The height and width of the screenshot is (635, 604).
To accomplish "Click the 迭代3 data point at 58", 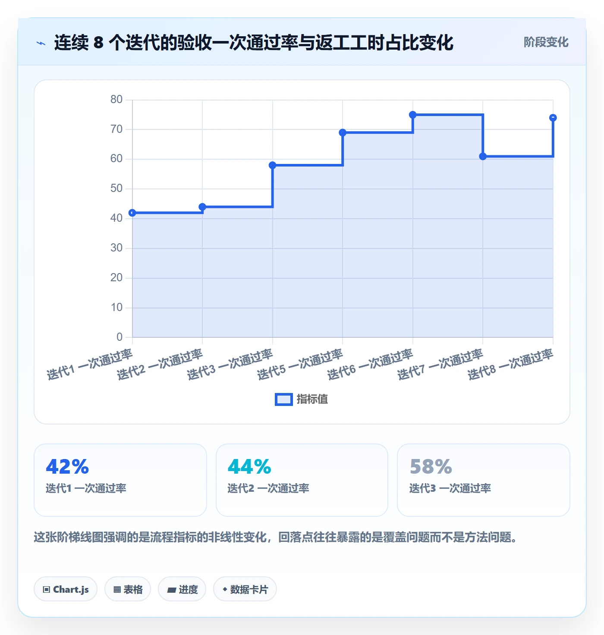I will click(x=273, y=165).
